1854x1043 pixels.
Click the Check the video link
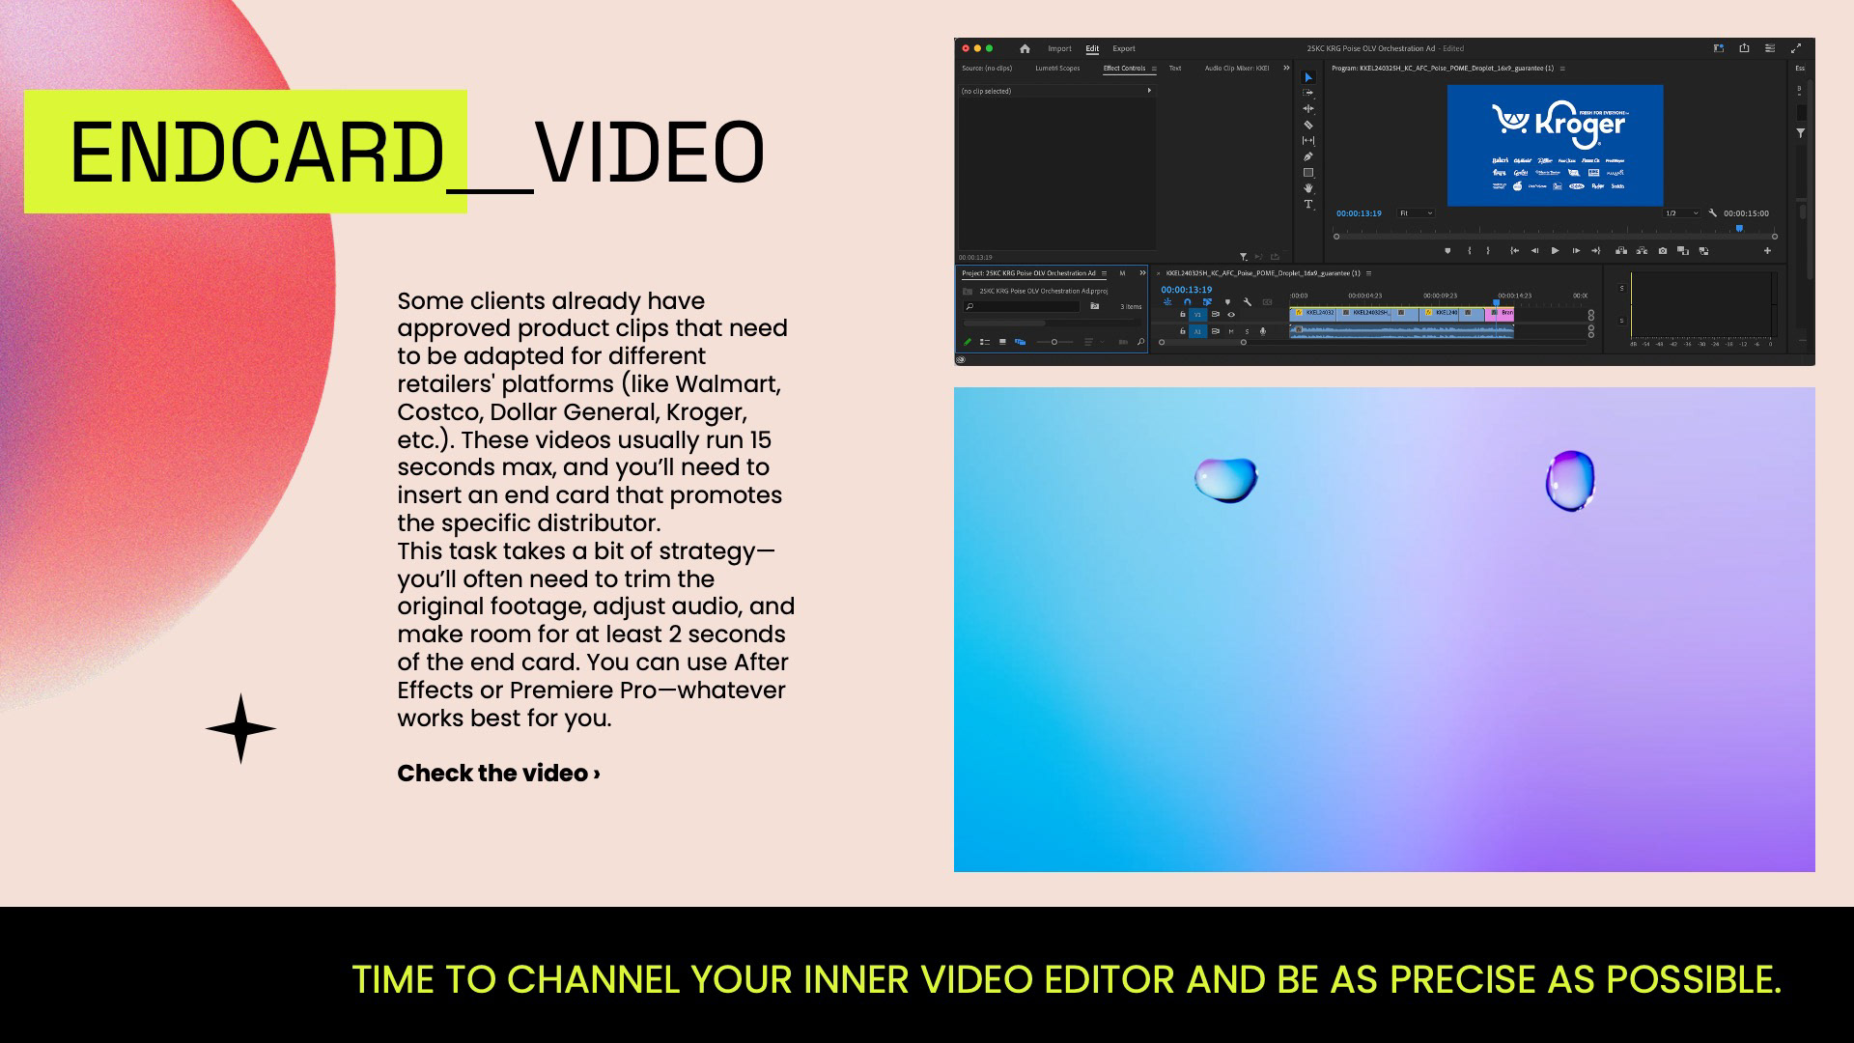click(x=498, y=774)
